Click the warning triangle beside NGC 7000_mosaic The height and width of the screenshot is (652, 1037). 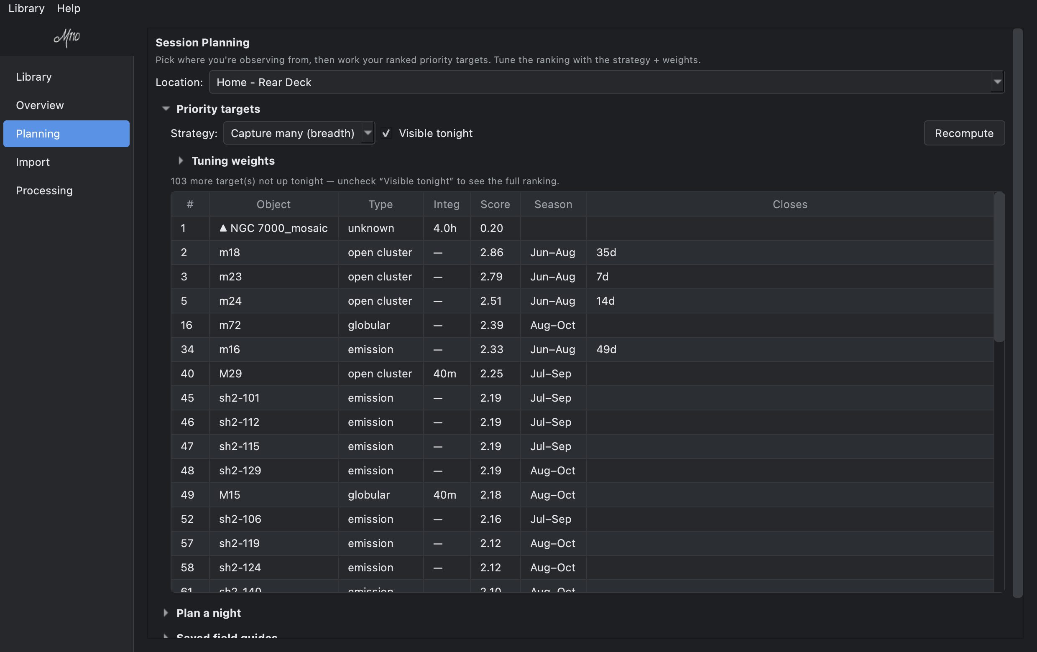point(223,228)
